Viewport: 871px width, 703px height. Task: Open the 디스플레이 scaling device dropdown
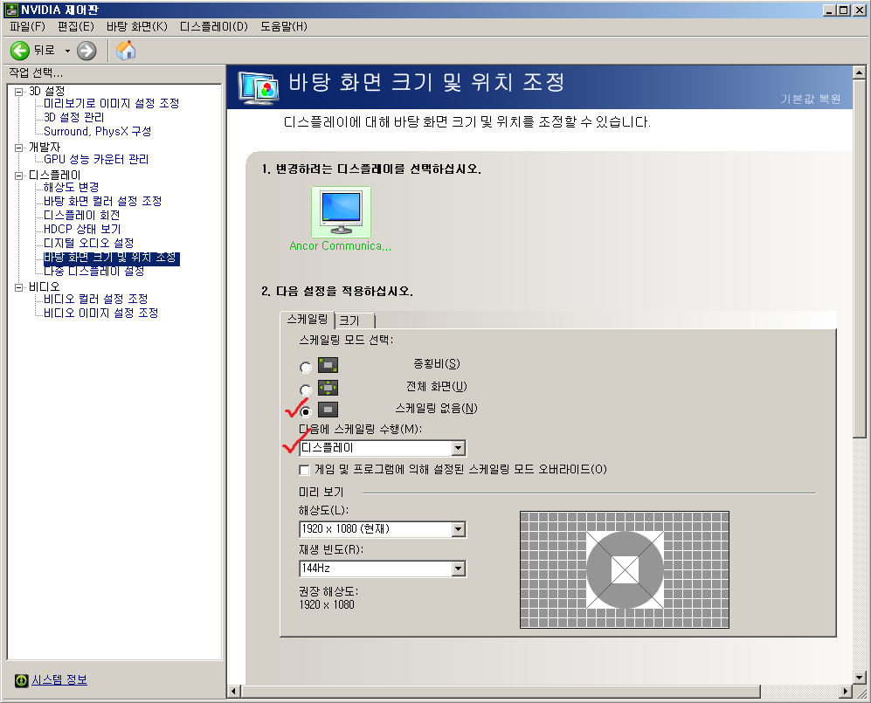458,448
